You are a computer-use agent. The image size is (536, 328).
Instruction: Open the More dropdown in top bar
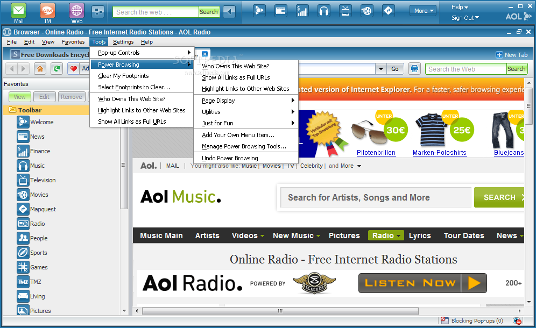[x=423, y=11]
